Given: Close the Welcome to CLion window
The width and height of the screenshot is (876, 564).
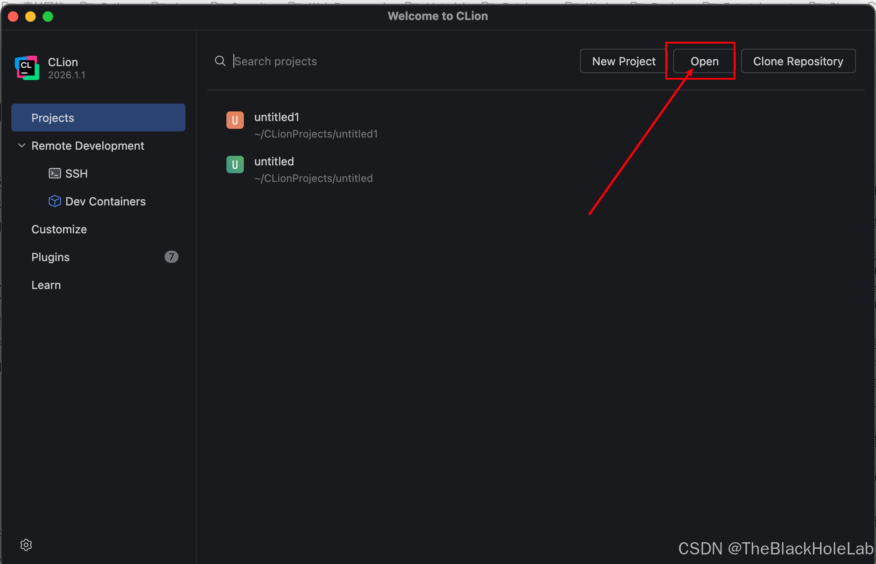Looking at the screenshot, I should click(13, 17).
